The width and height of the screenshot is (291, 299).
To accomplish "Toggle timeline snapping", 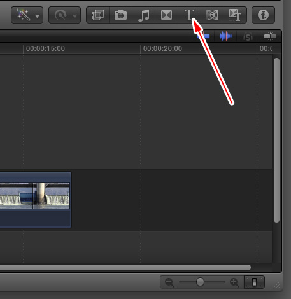I will click(270, 36).
